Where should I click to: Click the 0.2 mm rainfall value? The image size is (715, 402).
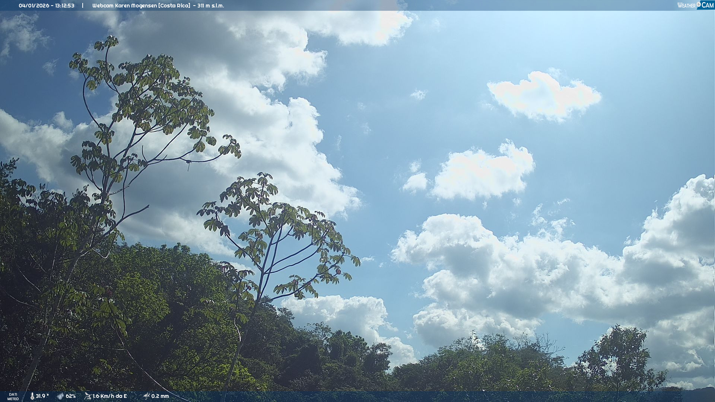160,396
